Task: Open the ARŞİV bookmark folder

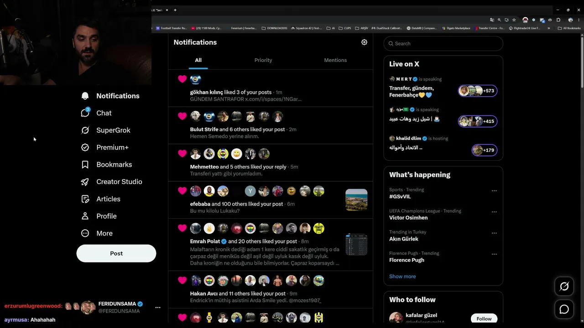Action: (362, 28)
